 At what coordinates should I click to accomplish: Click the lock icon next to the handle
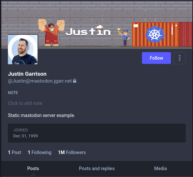pos(74,81)
